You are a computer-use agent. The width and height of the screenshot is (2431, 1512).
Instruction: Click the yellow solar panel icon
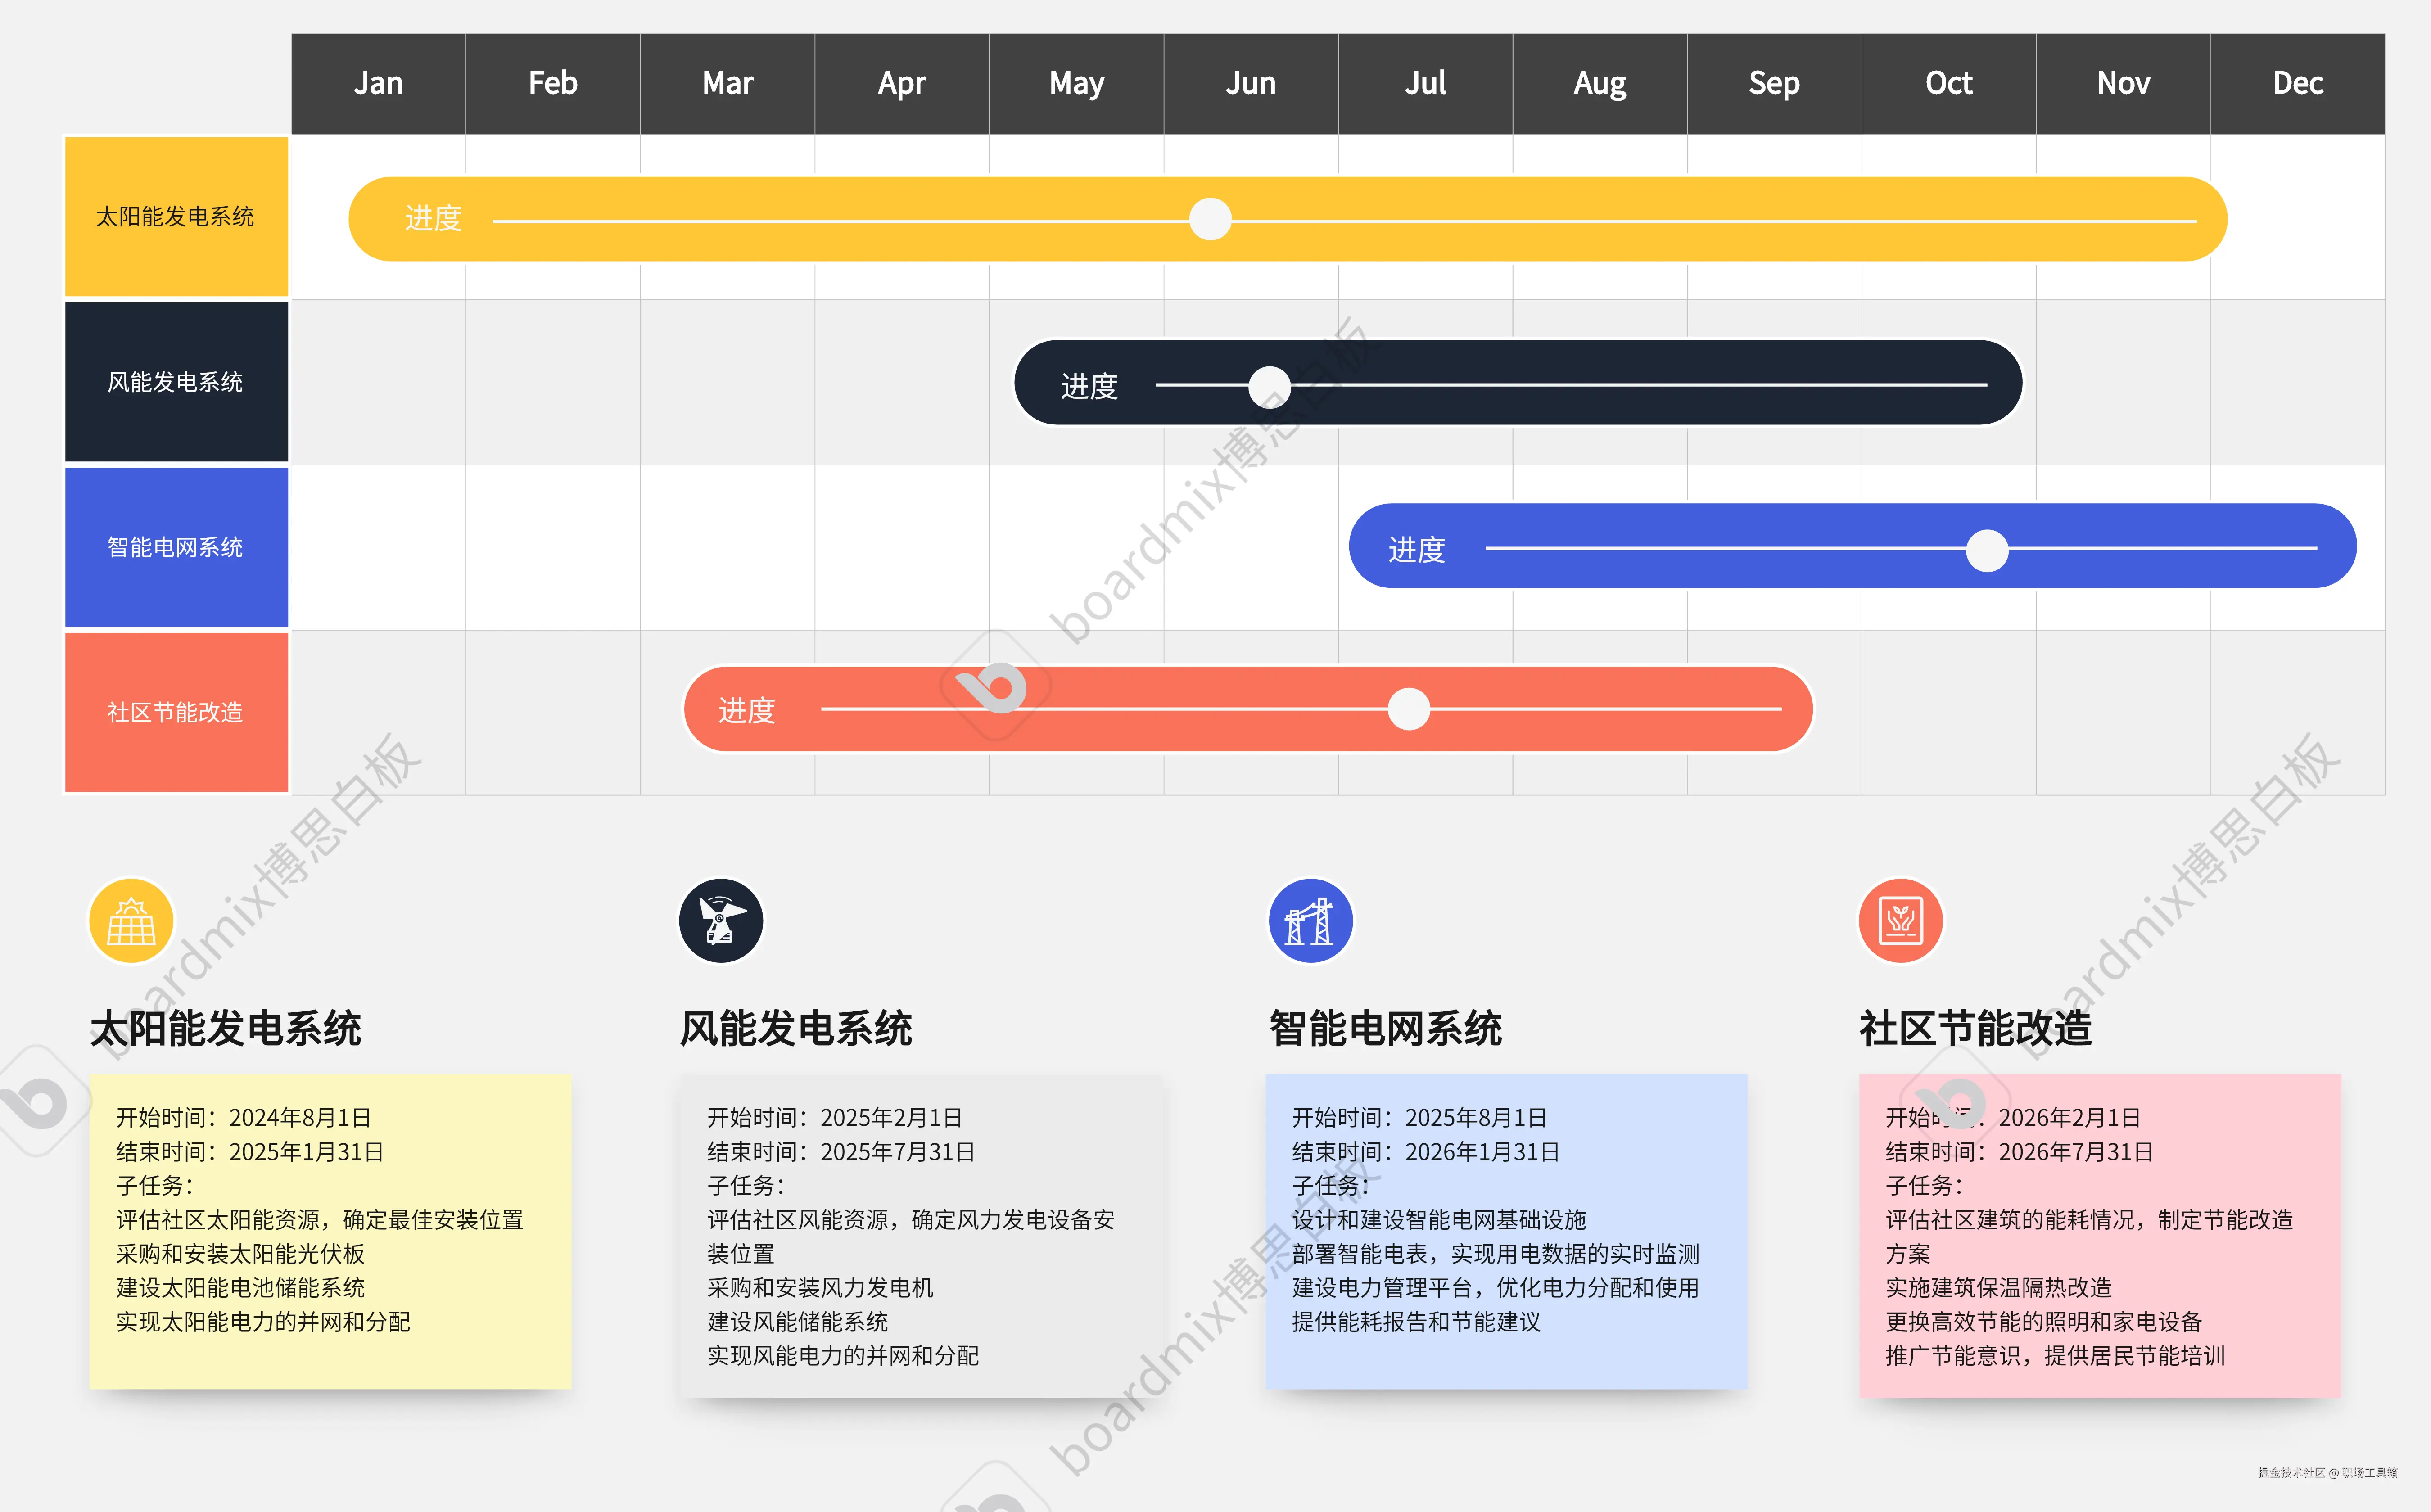pyautogui.click(x=131, y=921)
